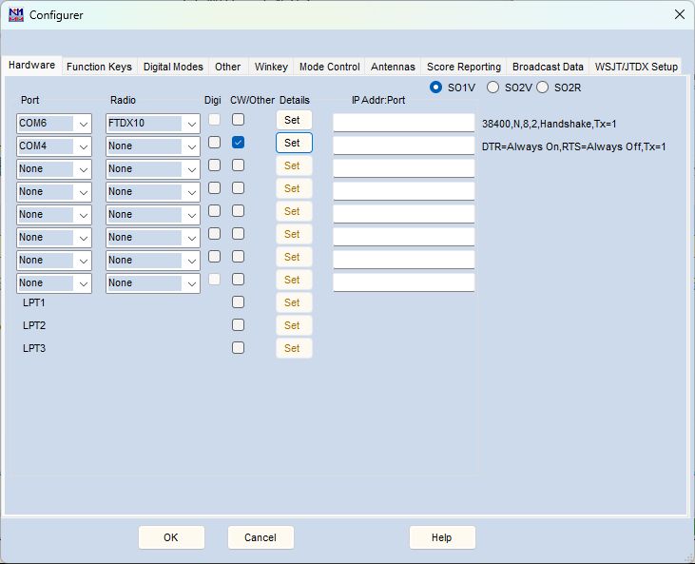Tick the LPT1 CW/Other checkbox

click(x=239, y=302)
